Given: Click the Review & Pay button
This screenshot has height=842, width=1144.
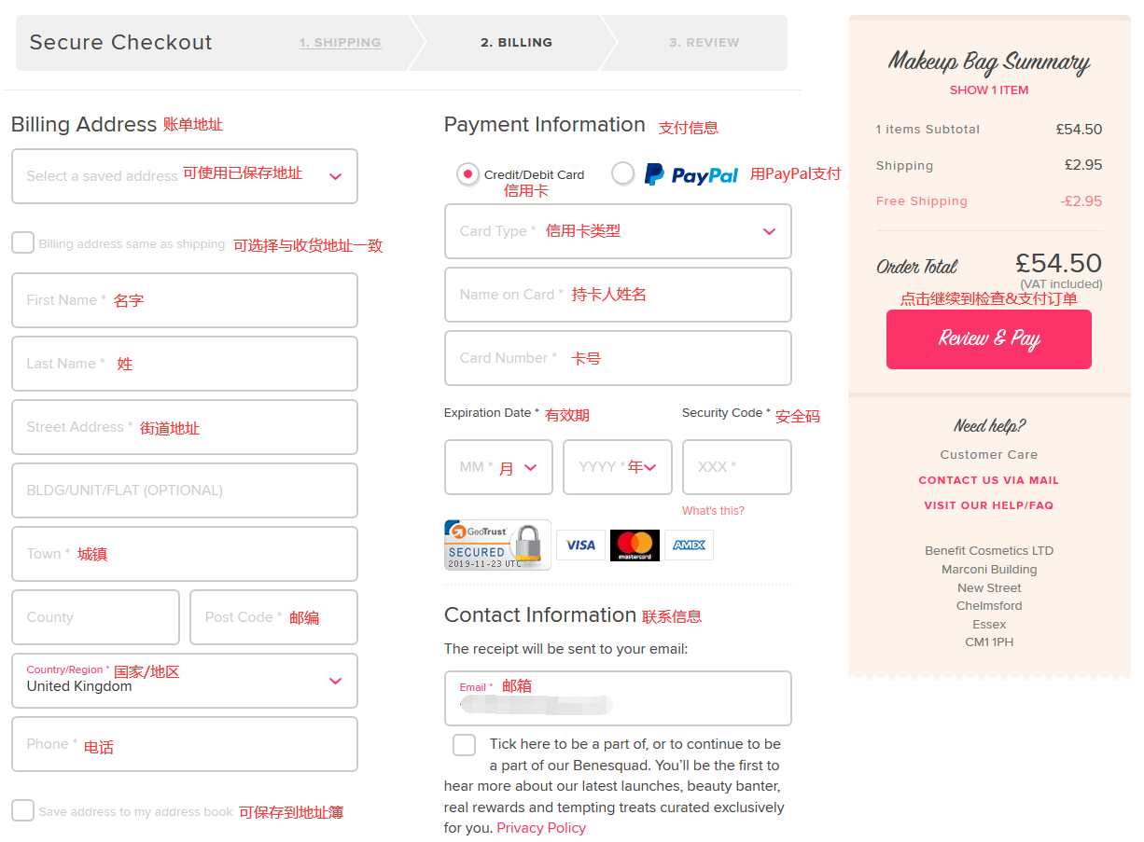Looking at the screenshot, I should pyautogui.click(x=989, y=339).
